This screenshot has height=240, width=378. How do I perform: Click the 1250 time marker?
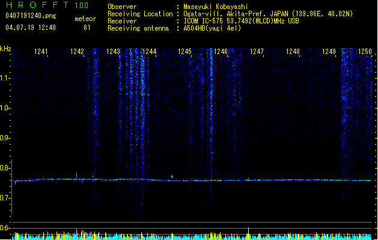click(365, 52)
